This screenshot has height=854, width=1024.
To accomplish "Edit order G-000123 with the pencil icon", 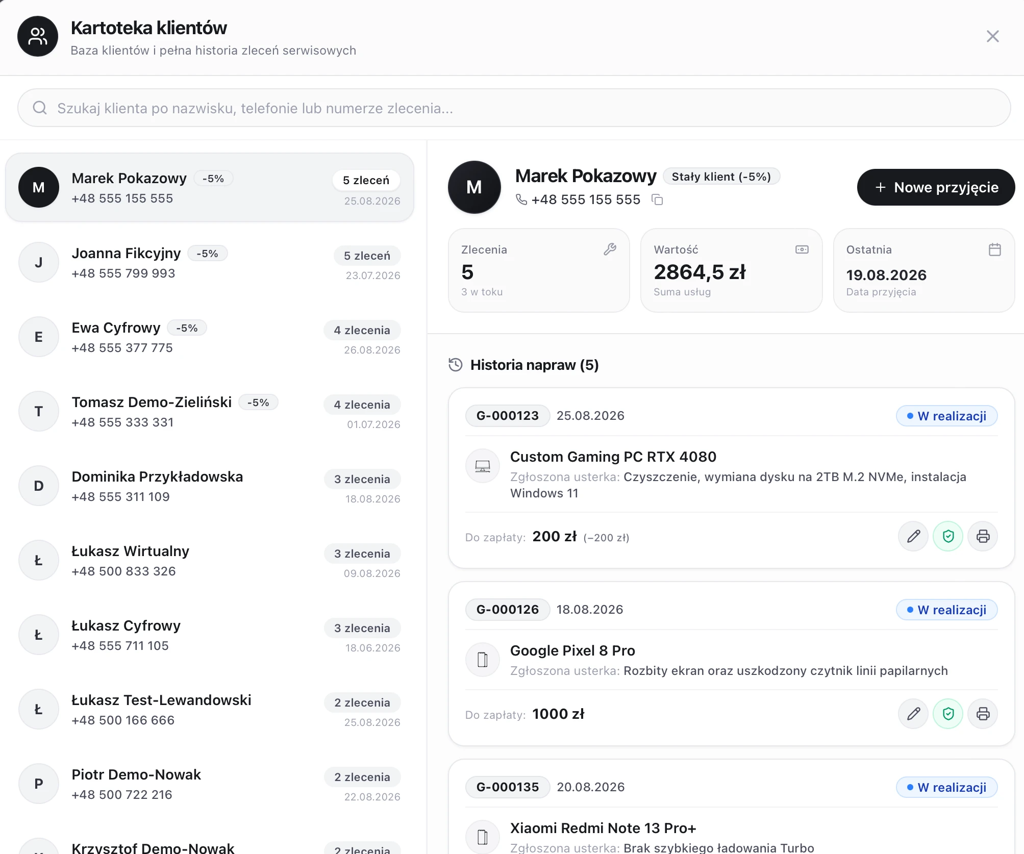I will point(913,536).
